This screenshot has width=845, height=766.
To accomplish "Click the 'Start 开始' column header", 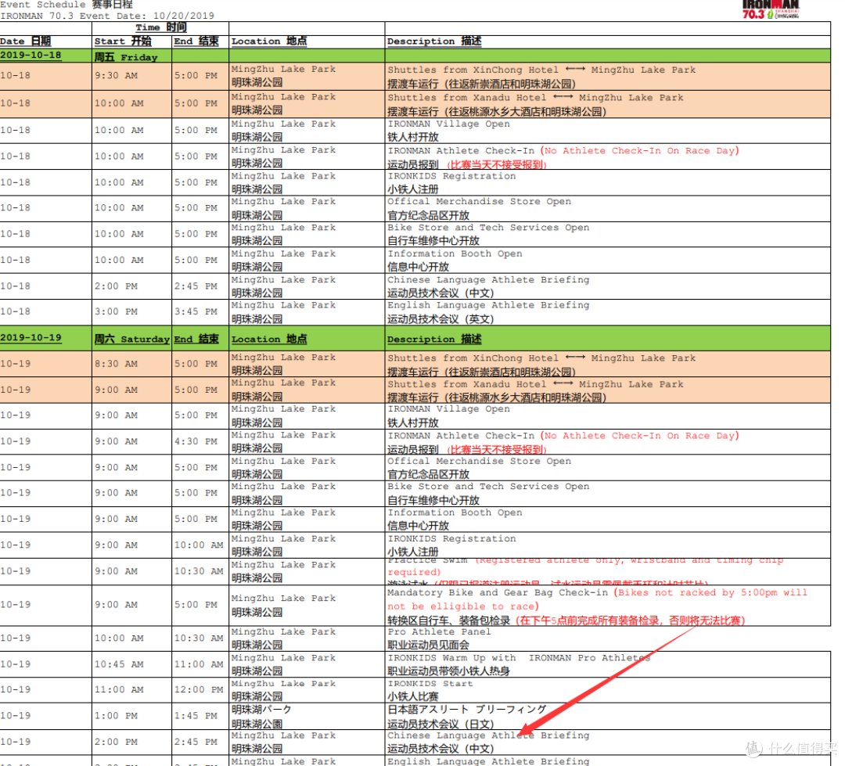I will coord(123,41).
